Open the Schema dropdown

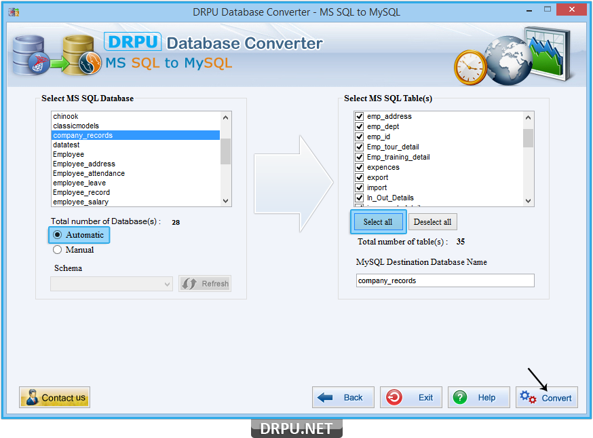pos(111,284)
